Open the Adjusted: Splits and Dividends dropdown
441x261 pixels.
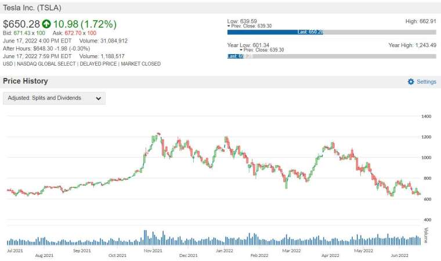[55, 98]
